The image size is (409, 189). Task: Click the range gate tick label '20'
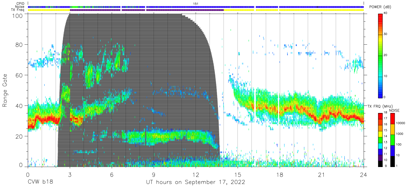(20, 136)
